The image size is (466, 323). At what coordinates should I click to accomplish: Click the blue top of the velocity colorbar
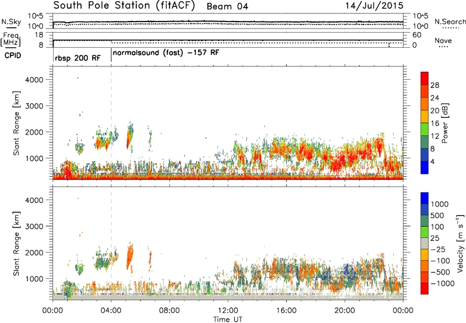[425, 198]
